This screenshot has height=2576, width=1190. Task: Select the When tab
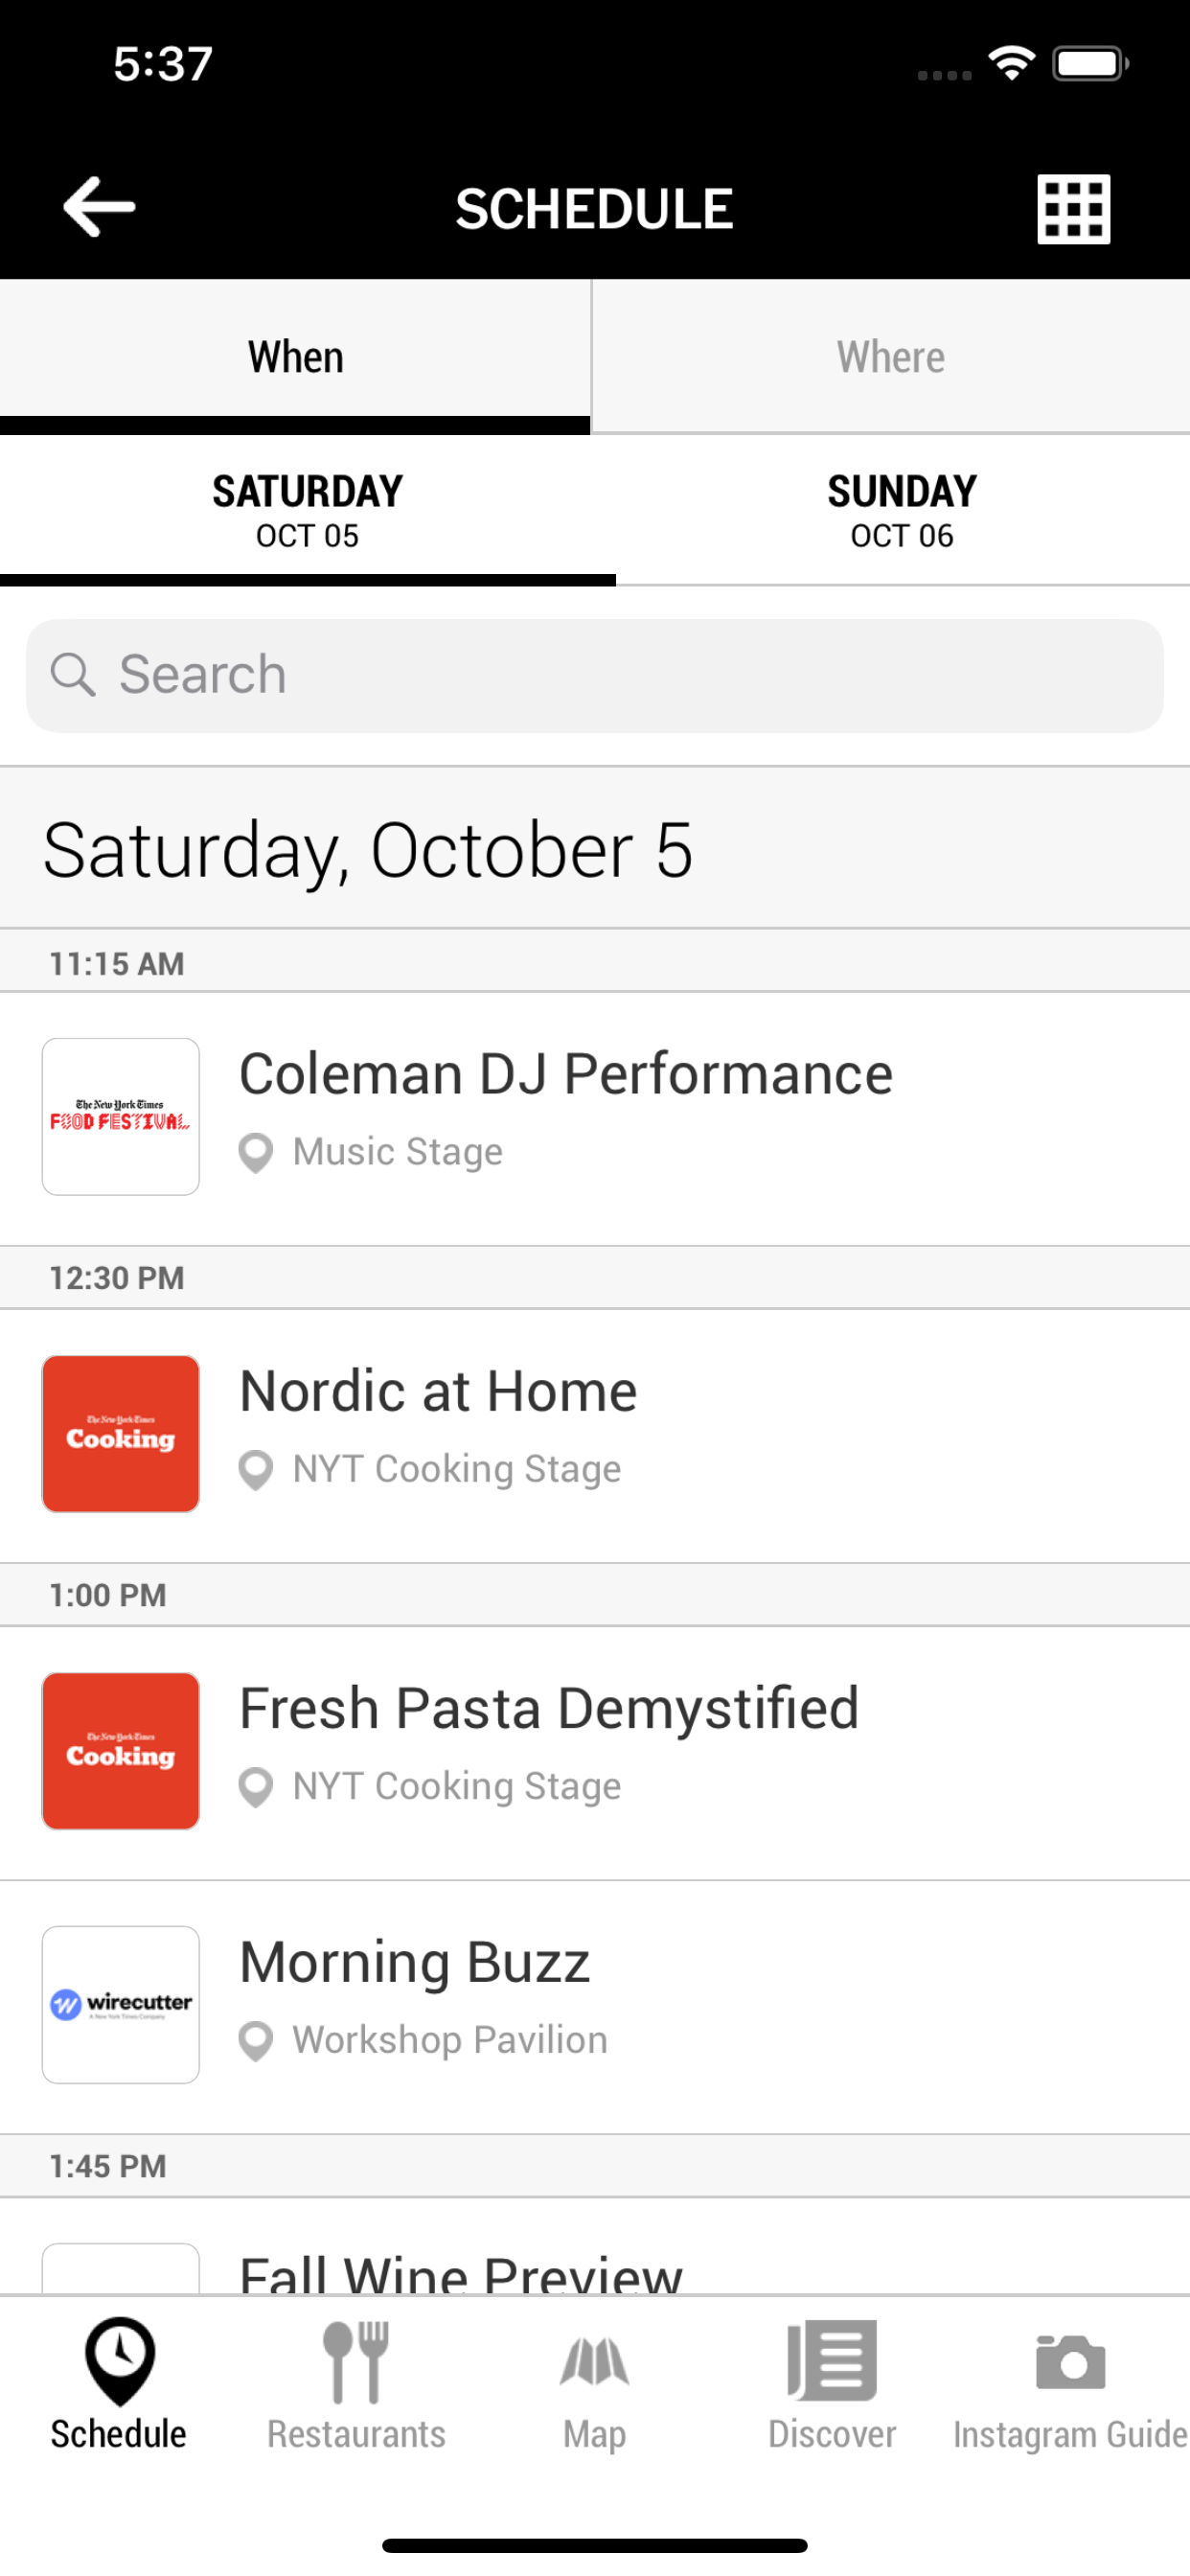tap(295, 357)
